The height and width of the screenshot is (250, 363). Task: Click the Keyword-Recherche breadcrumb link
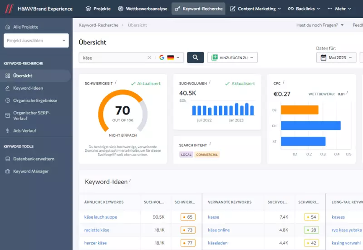point(98,25)
